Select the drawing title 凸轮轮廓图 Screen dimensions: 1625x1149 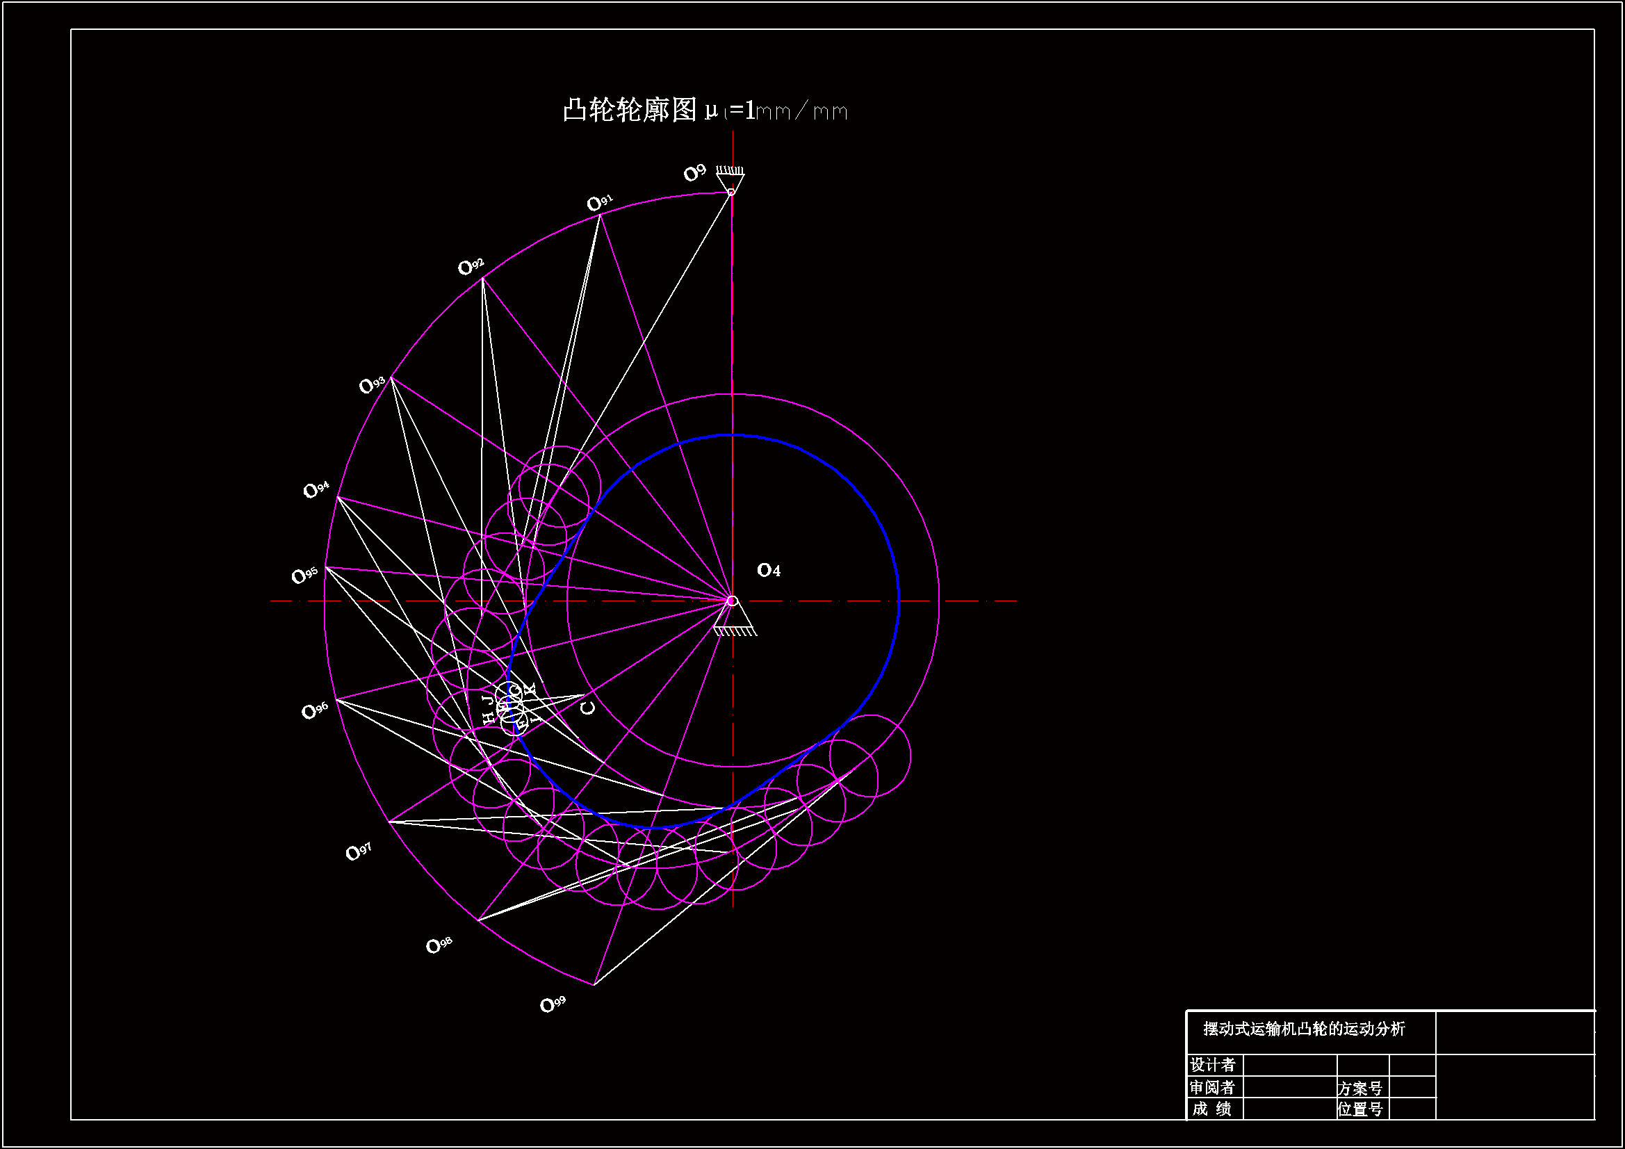click(629, 111)
